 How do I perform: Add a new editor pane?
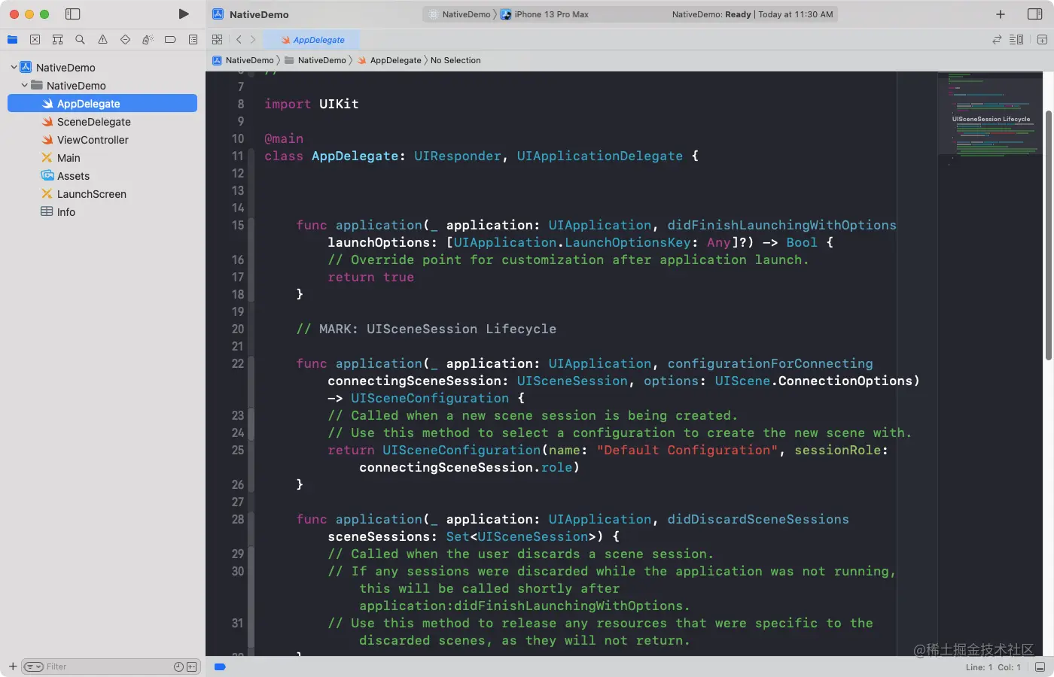(x=1042, y=39)
